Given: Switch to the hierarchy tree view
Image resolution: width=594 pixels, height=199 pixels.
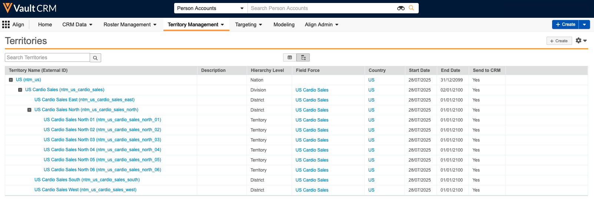Looking at the screenshot, I should [303, 57].
